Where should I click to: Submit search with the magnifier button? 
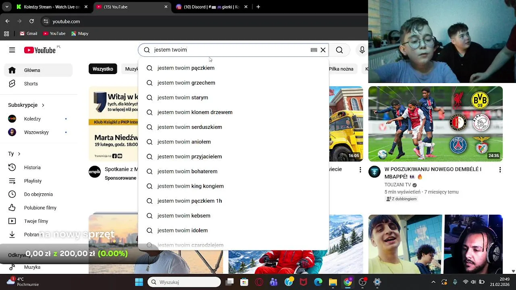tap(339, 50)
